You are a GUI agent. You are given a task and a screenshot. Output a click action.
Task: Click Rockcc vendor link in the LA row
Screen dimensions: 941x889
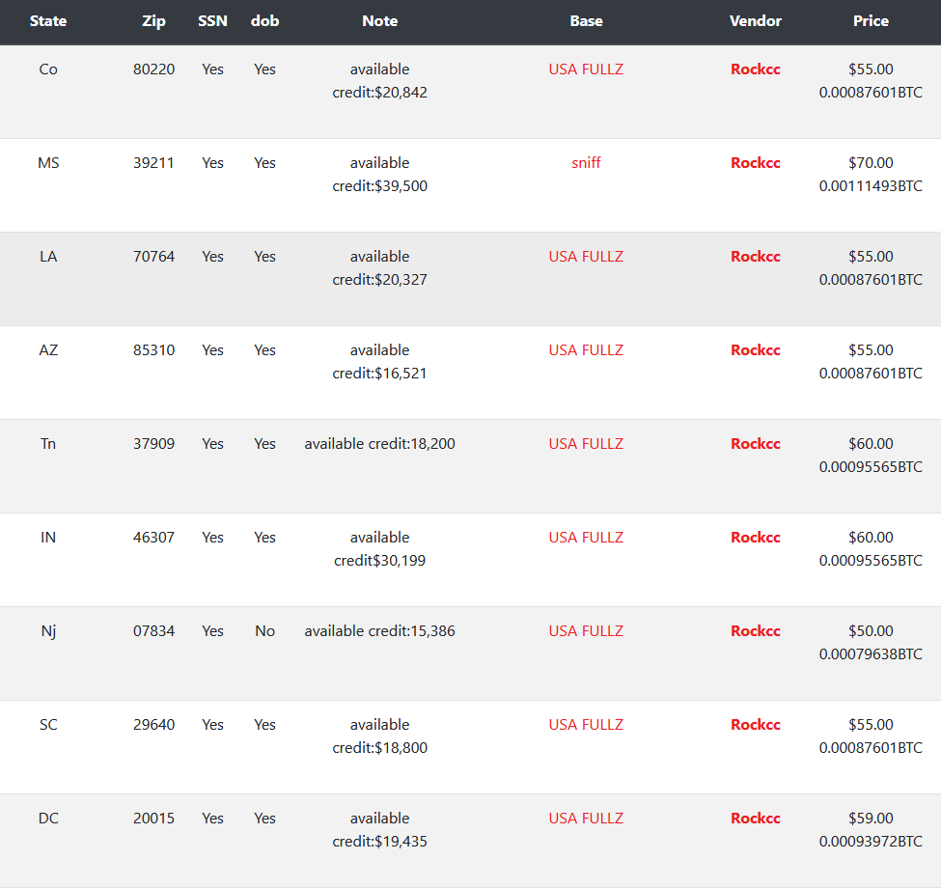click(x=756, y=257)
